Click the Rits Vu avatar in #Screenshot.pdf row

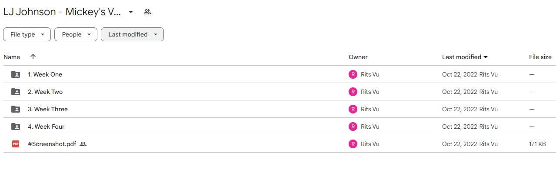[x=353, y=144]
